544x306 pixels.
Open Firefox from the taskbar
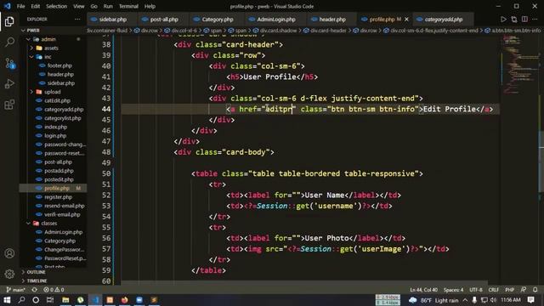click(125, 300)
